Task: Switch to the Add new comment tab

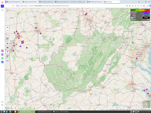Action: point(62,2)
